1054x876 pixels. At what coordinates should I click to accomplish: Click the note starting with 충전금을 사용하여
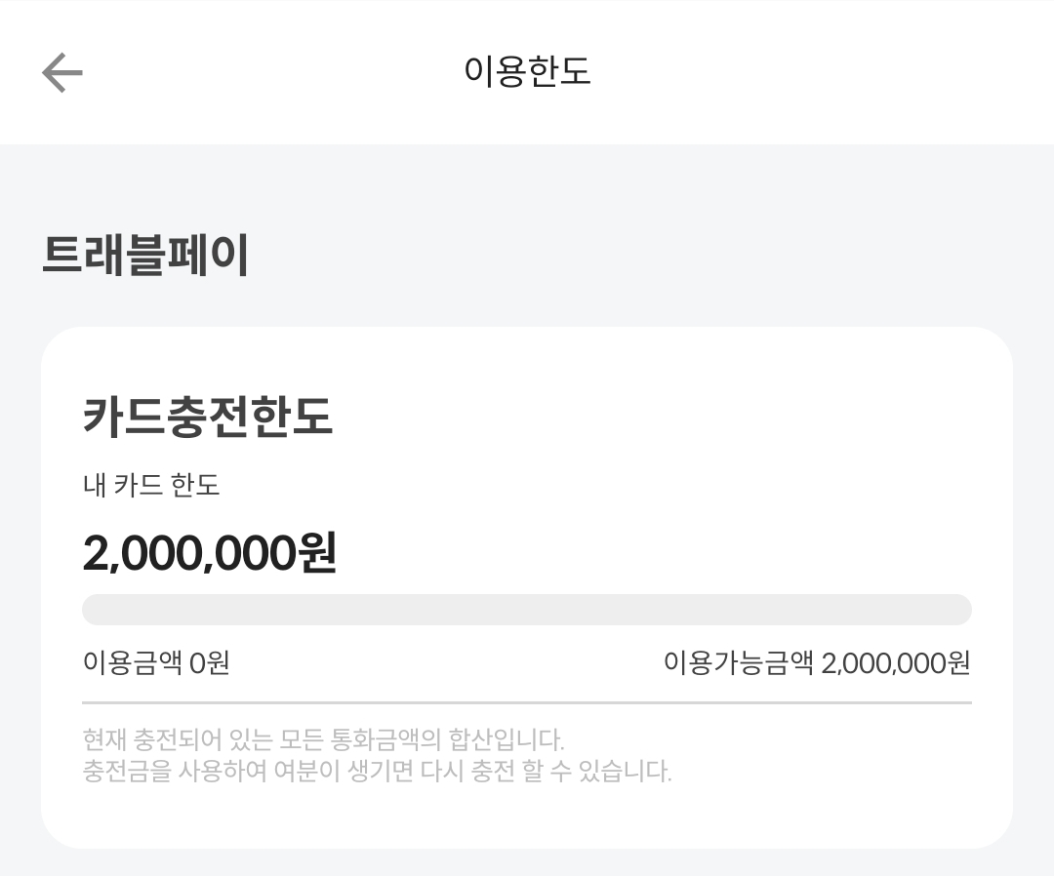pyautogui.click(x=377, y=771)
